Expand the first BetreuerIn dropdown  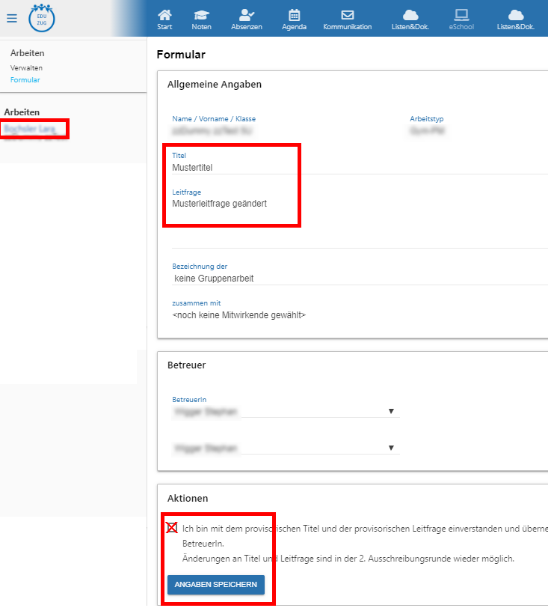[x=390, y=411]
